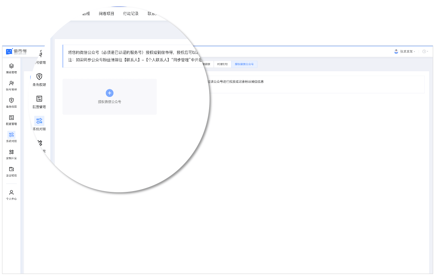Select 系统对接 in the small left sidebar

11,137
